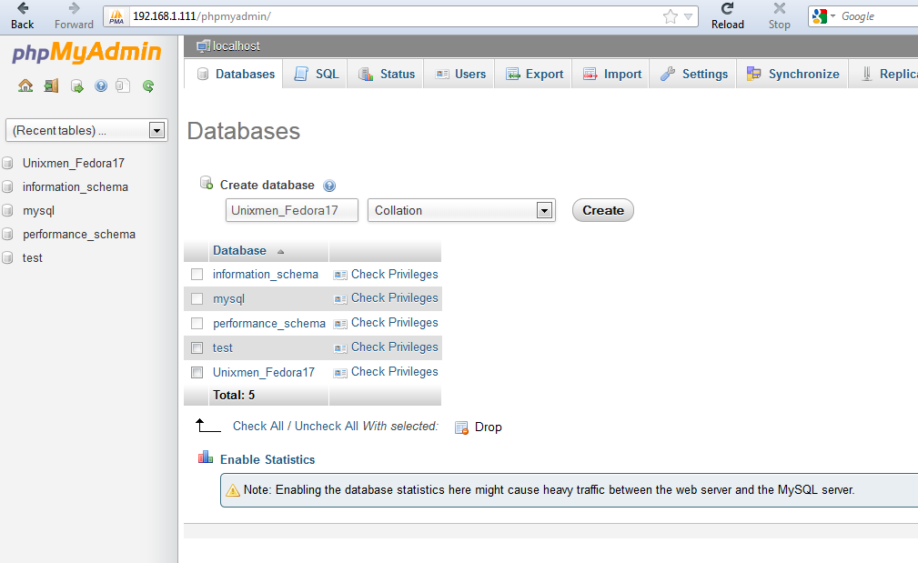Tick the test database checkbox
This screenshot has width=918, height=563.
pyautogui.click(x=197, y=348)
